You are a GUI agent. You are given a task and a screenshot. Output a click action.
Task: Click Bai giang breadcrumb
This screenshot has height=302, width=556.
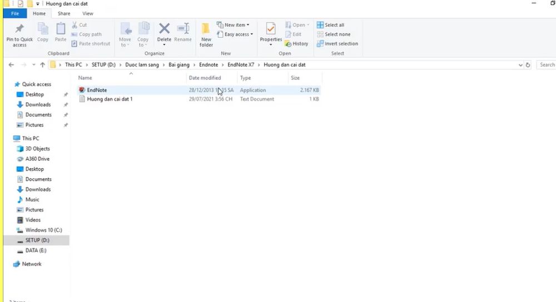tap(179, 65)
